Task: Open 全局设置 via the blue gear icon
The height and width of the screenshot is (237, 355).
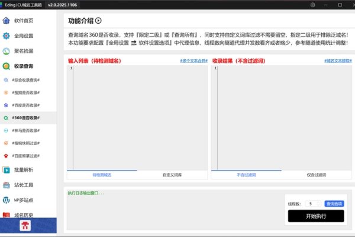Action: (6, 36)
